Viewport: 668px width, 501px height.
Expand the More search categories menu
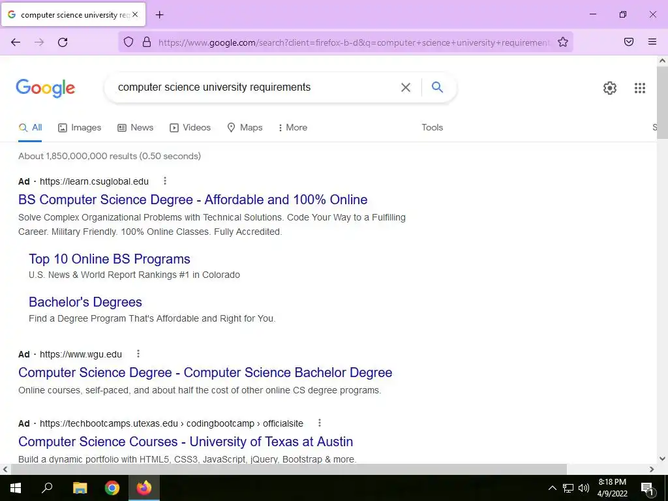(292, 127)
